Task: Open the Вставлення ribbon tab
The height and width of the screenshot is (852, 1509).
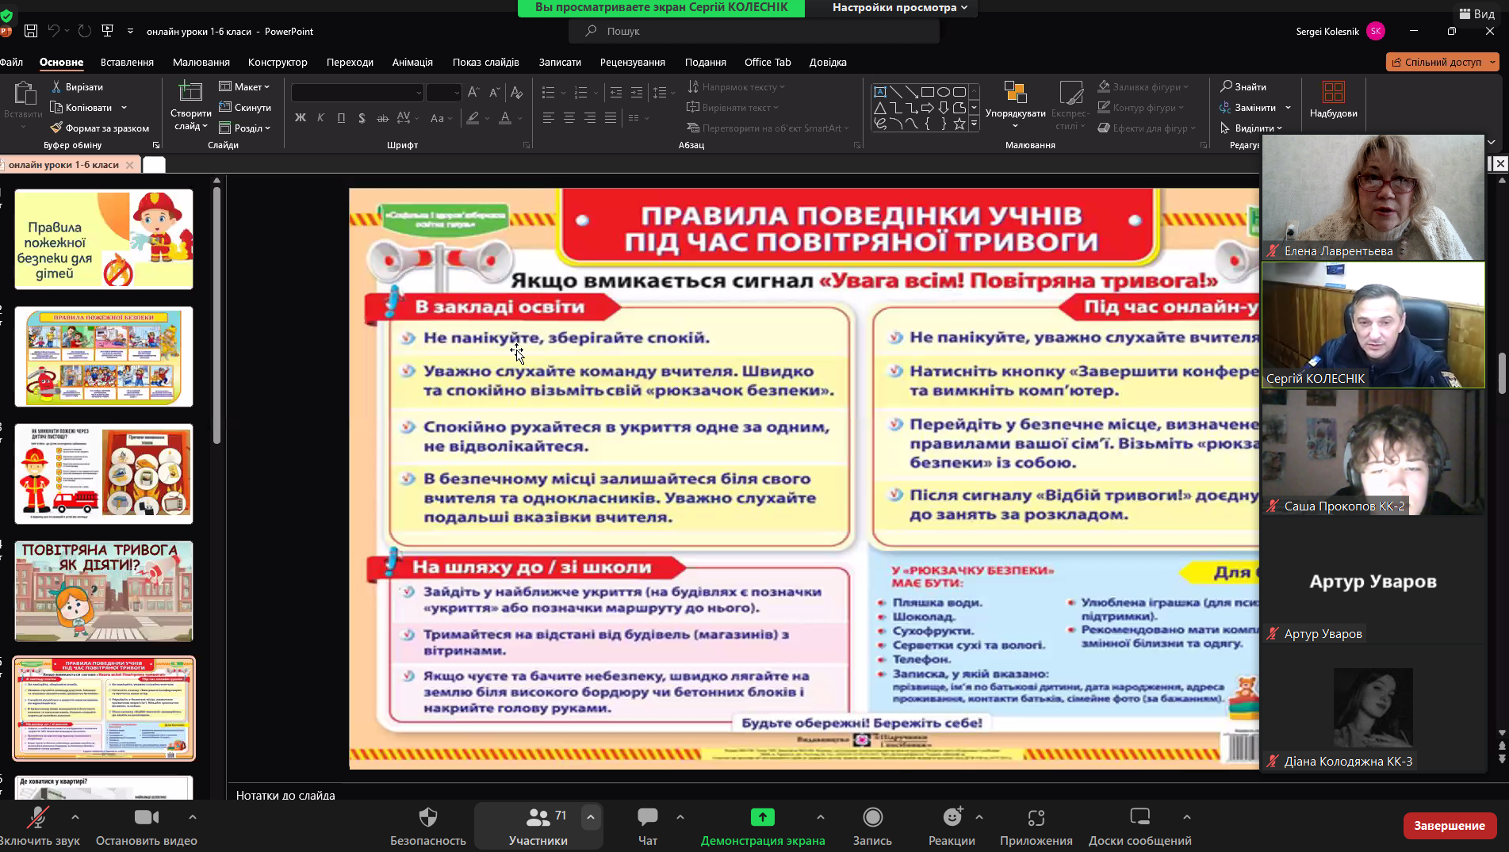Action: pyautogui.click(x=127, y=62)
